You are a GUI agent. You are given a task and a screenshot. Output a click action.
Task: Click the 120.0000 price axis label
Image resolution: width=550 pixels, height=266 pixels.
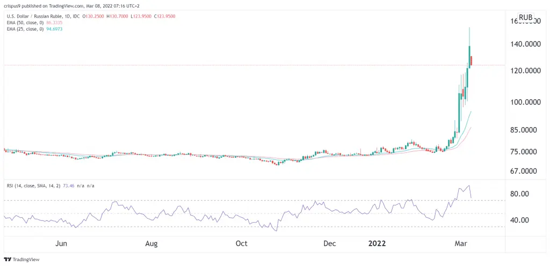coord(526,71)
